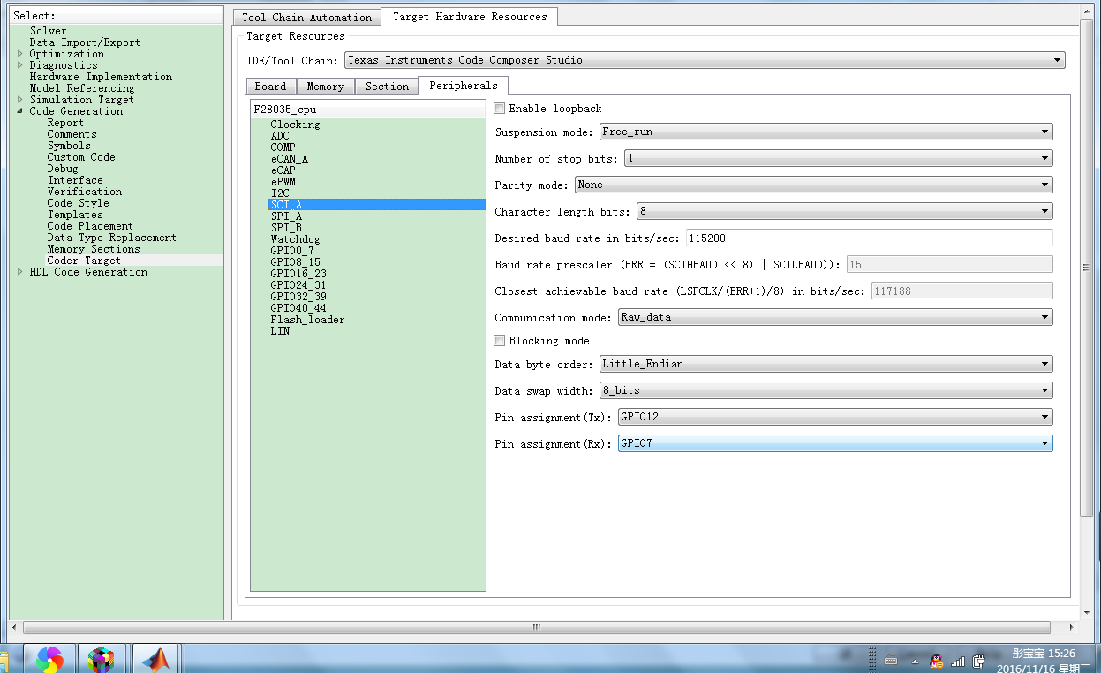Open MATLAB from the taskbar

(156, 659)
